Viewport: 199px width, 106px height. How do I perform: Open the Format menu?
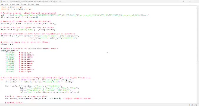click(12, 4)
